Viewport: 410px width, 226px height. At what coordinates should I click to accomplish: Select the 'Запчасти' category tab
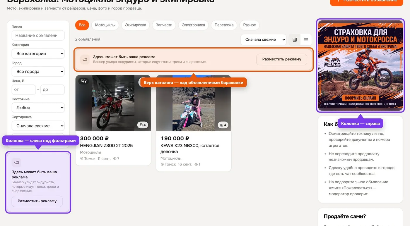[x=164, y=25]
